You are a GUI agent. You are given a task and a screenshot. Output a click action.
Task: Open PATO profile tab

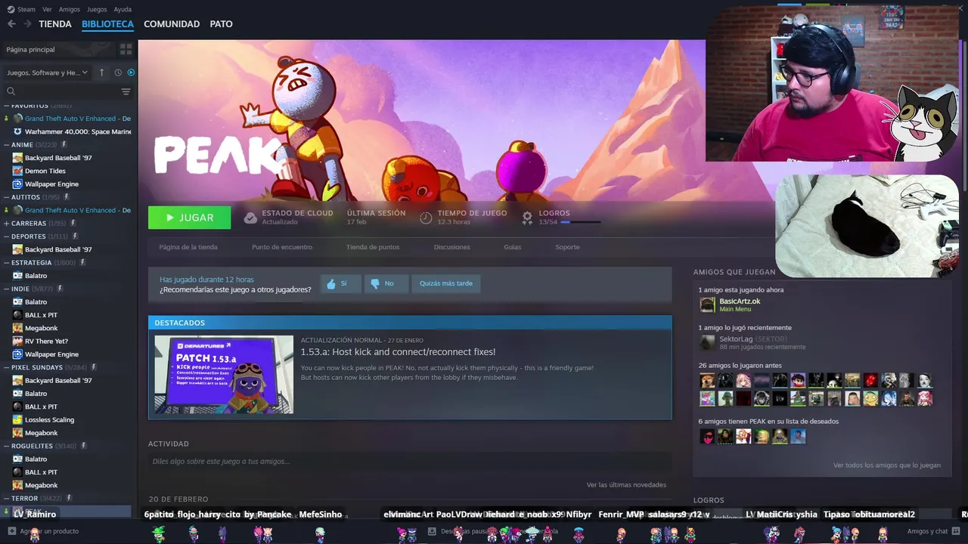tap(221, 24)
